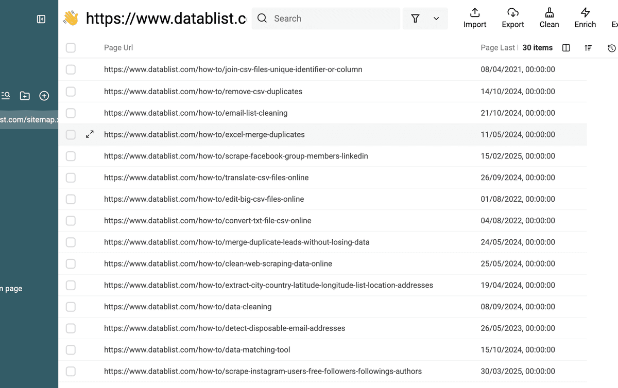Open the history clock icon
Image resolution: width=618 pixels, height=388 pixels.
pos(611,48)
